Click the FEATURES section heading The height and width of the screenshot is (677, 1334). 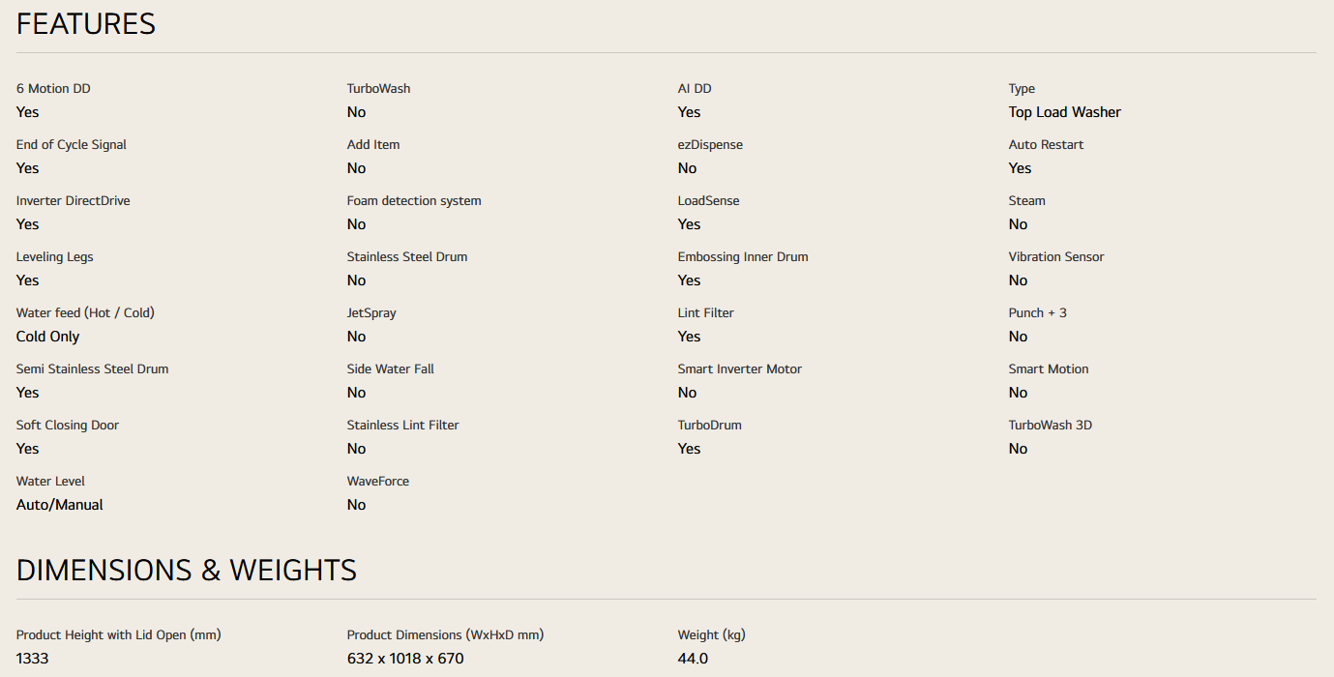[86, 24]
